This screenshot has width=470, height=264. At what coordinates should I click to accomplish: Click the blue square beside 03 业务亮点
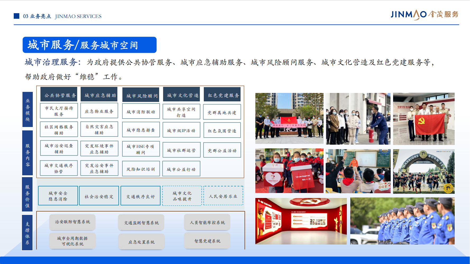(x=17, y=16)
